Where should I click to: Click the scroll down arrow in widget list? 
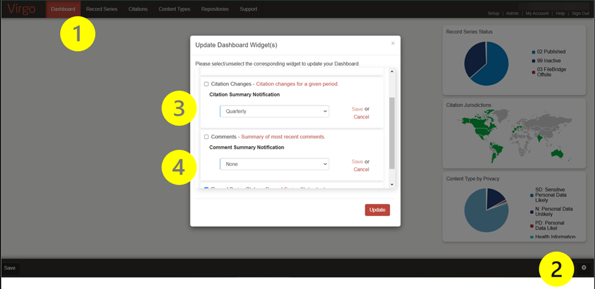click(392, 184)
